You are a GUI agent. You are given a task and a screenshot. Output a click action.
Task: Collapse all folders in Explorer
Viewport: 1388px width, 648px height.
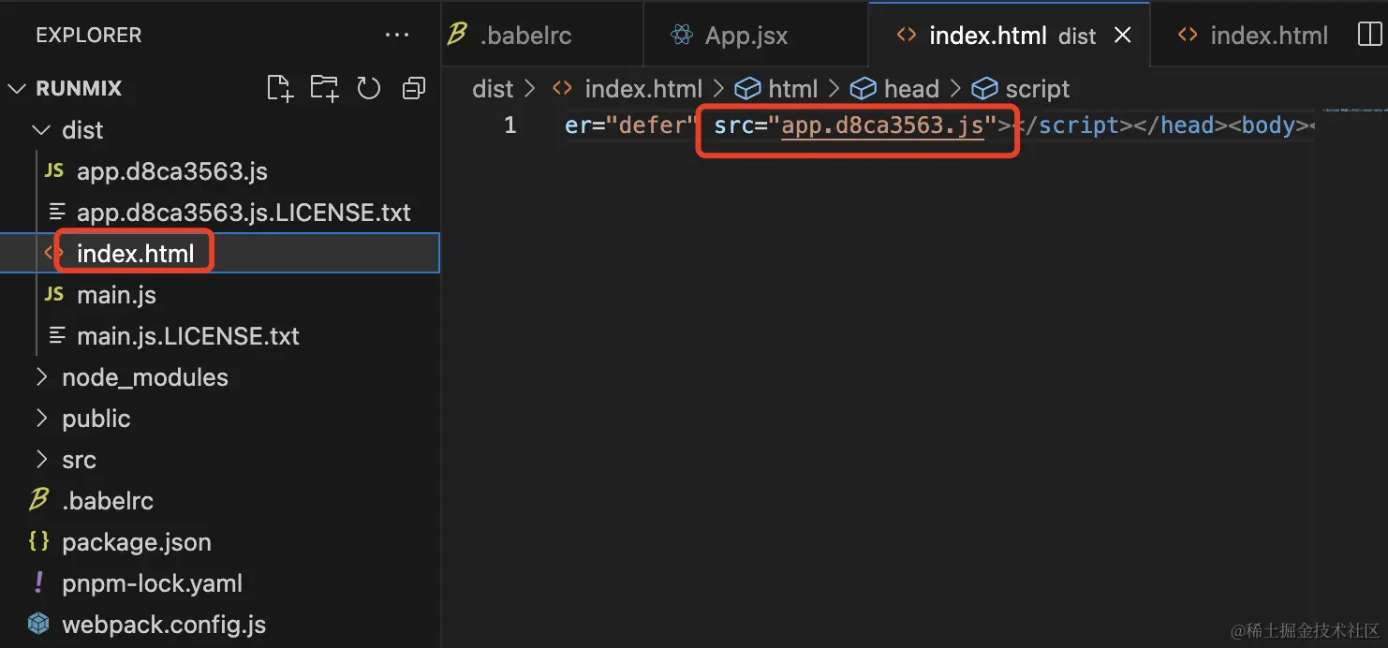[413, 88]
